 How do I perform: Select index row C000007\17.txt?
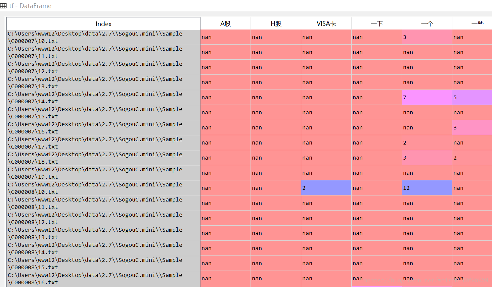pyautogui.click(x=103, y=143)
